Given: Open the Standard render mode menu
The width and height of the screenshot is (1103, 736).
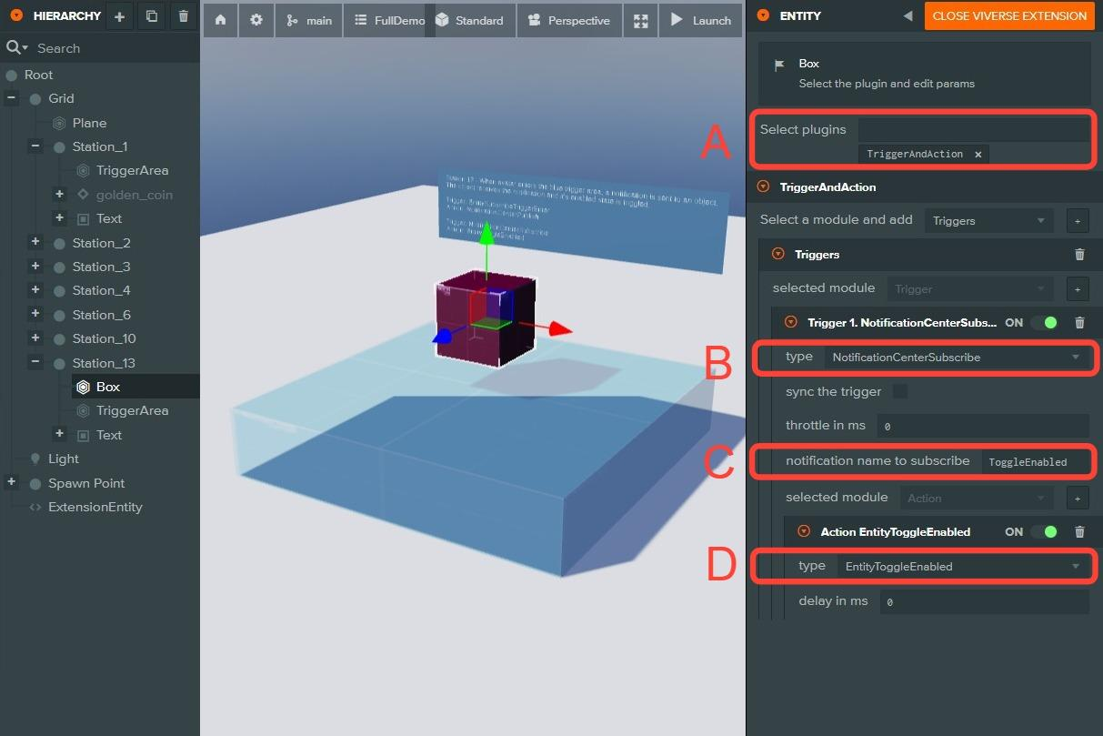Looking at the screenshot, I should tap(470, 20).
